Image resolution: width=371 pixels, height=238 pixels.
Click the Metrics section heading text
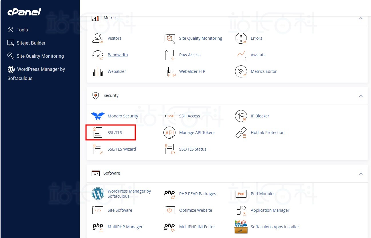tap(110, 18)
